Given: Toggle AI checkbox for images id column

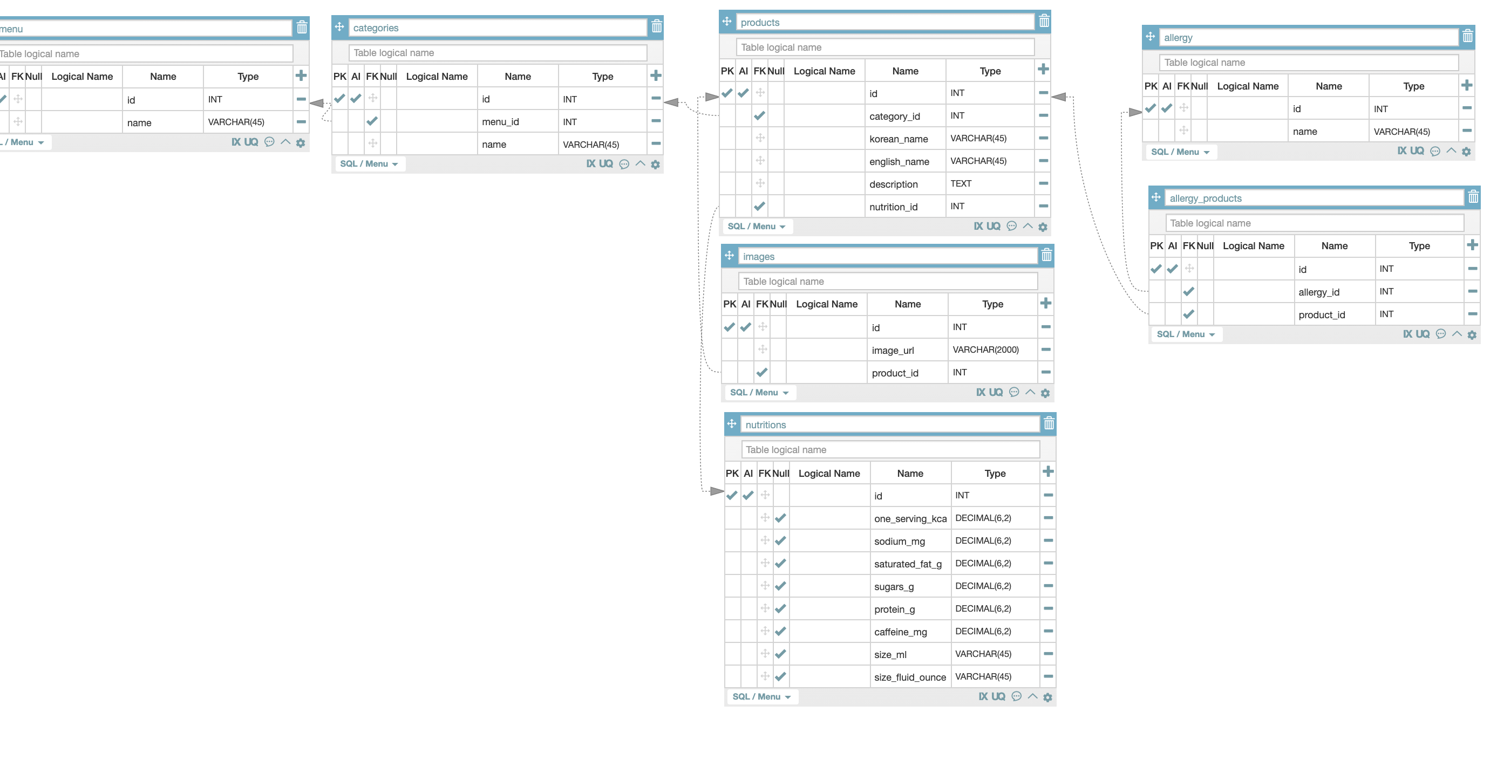Looking at the screenshot, I should (746, 327).
